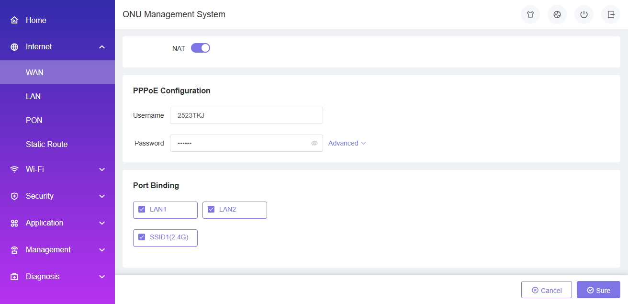Expand the Advanced PPPoE options

(x=347, y=143)
